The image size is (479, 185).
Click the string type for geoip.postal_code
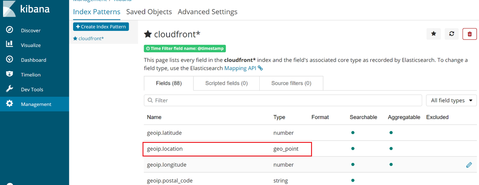(x=280, y=181)
